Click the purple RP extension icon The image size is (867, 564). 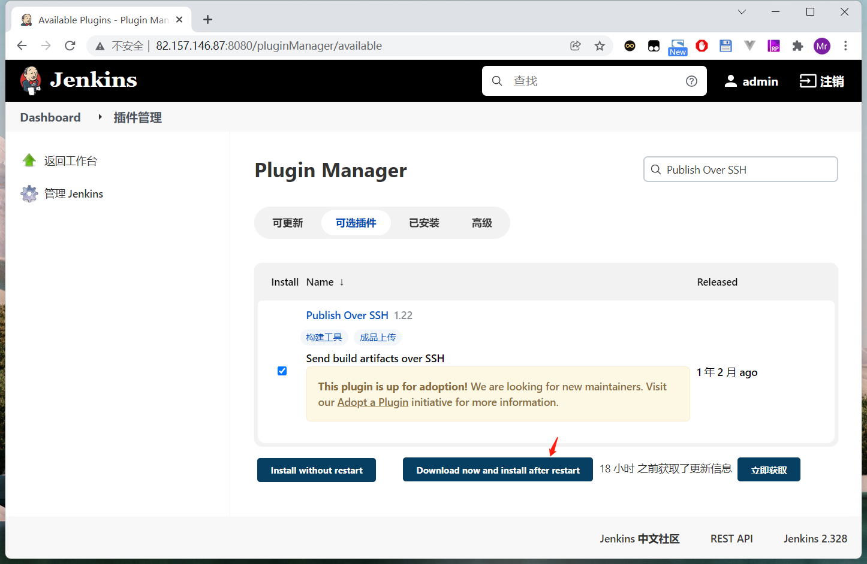[x=773, y=46]
